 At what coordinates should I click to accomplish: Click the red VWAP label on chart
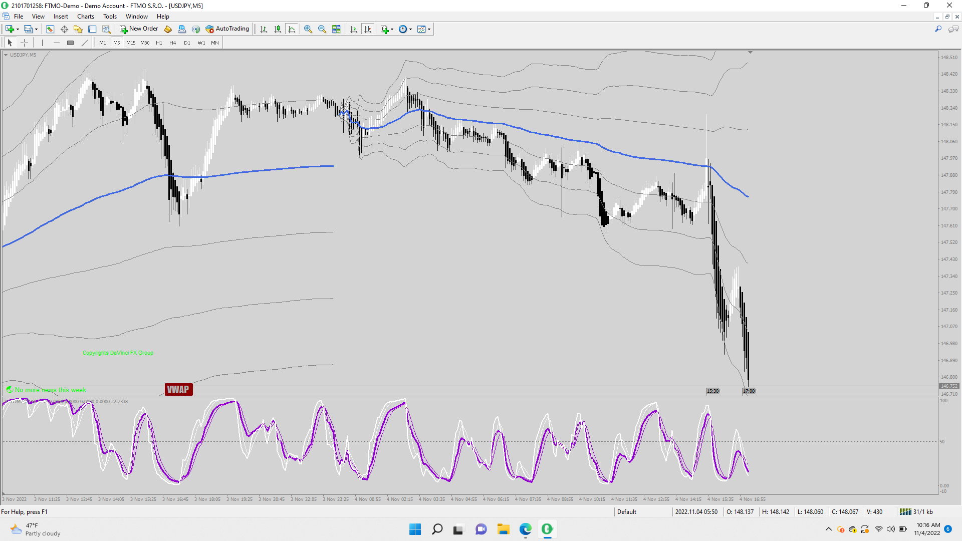[178, 390]
